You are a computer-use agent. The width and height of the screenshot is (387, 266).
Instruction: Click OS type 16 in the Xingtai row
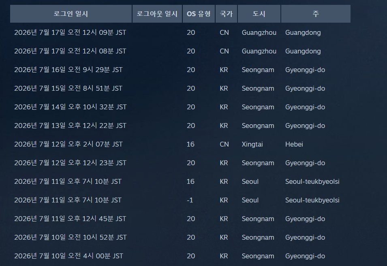click(x=190, y=144)
